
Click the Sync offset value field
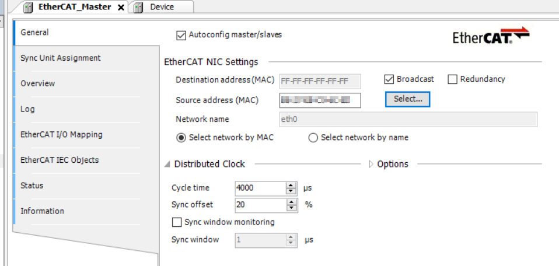(261, 205)
